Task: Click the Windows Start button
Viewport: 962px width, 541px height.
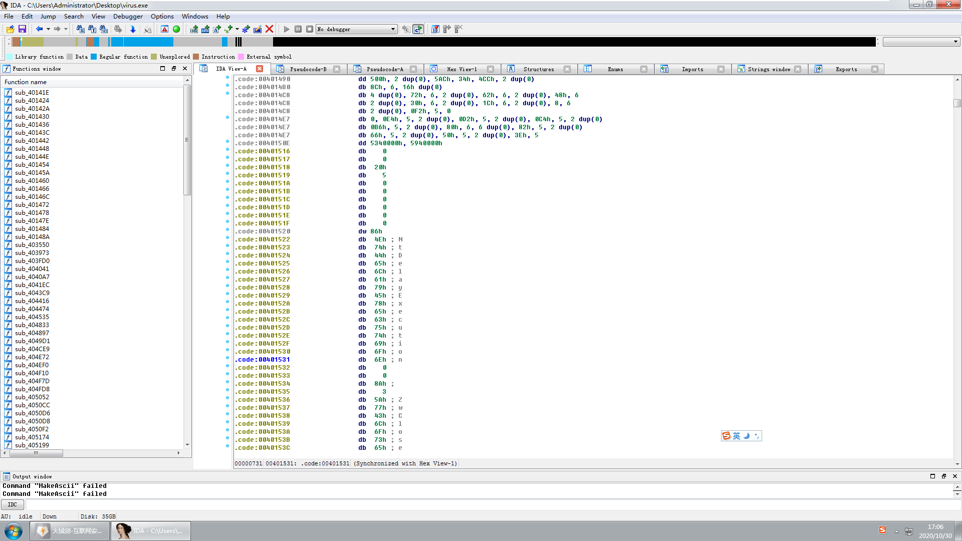Action: 14,530
